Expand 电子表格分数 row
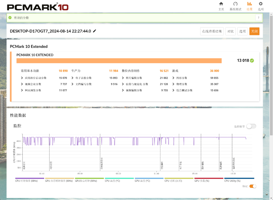Screen dimensions: 273x200 (x=73, y=78)
